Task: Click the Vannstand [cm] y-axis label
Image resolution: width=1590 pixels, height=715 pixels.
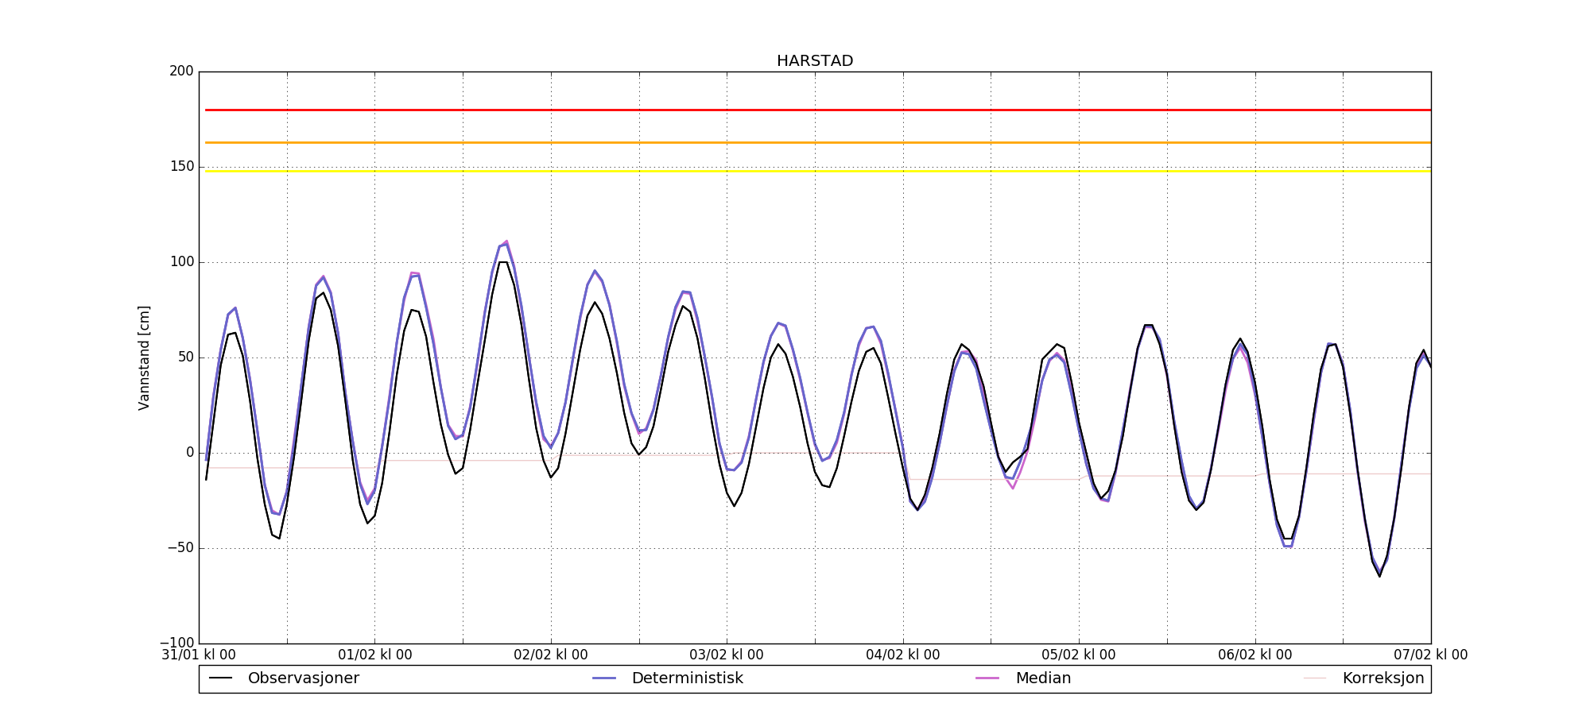Action: 144,357
